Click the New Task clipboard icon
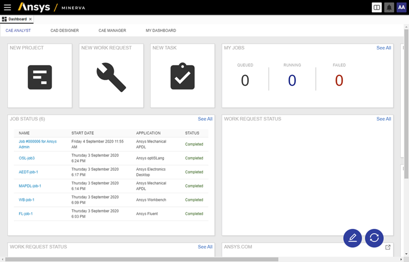This screenshot has height=262, width=409. pyautogui.click(x=183, y=77)
